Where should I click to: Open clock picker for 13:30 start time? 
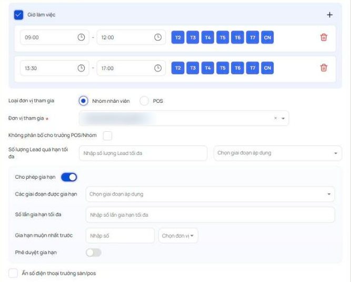pyautogui.click(x=81, y=68)
